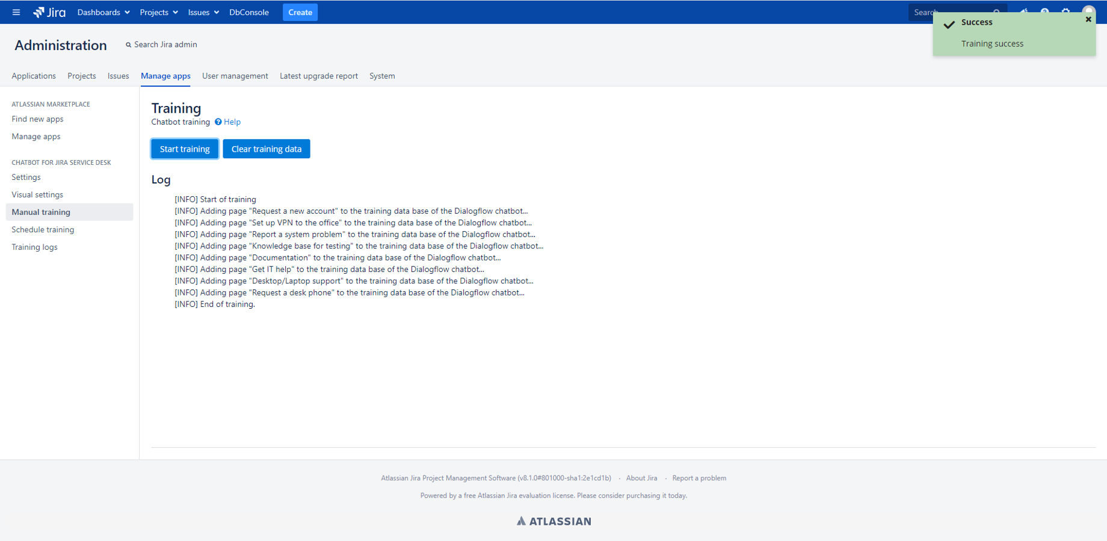Open Visual settings in sidebar
The width and height of the screenshot is (1107, 541).
pos(37,195)
